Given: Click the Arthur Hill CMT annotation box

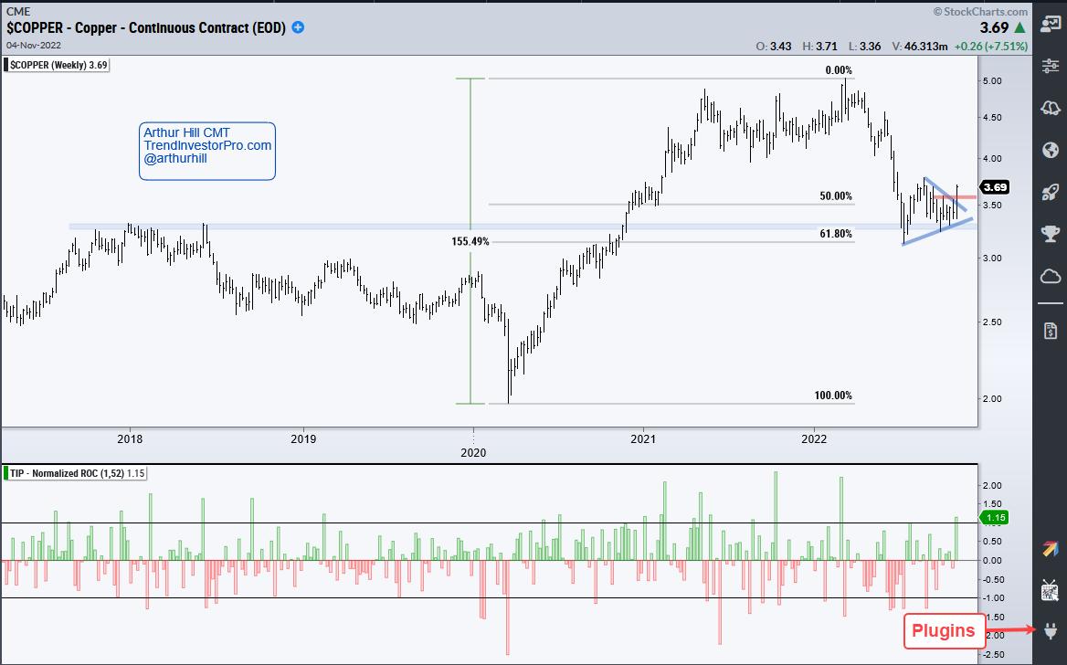Looking at the screenshot, I should (207, 151).
